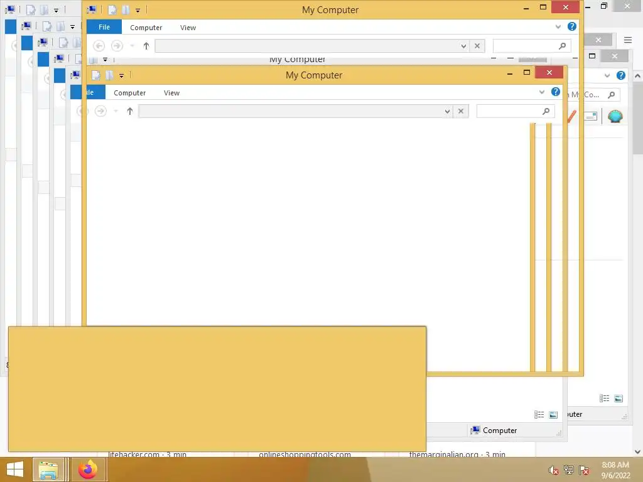Click large icons view icon above Computer status bar
643x482 pixels.
[553, 415]
